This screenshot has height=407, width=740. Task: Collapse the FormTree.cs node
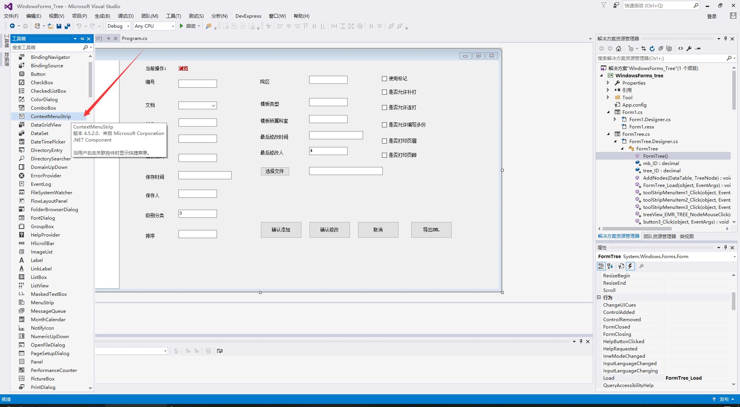tap(609, 134)
